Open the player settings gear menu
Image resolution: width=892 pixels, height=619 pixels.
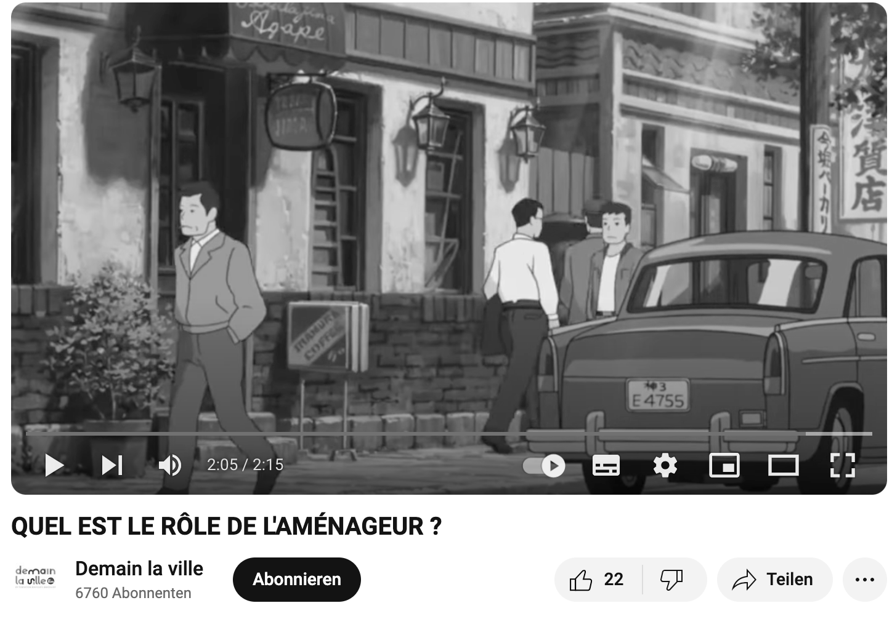665,466
